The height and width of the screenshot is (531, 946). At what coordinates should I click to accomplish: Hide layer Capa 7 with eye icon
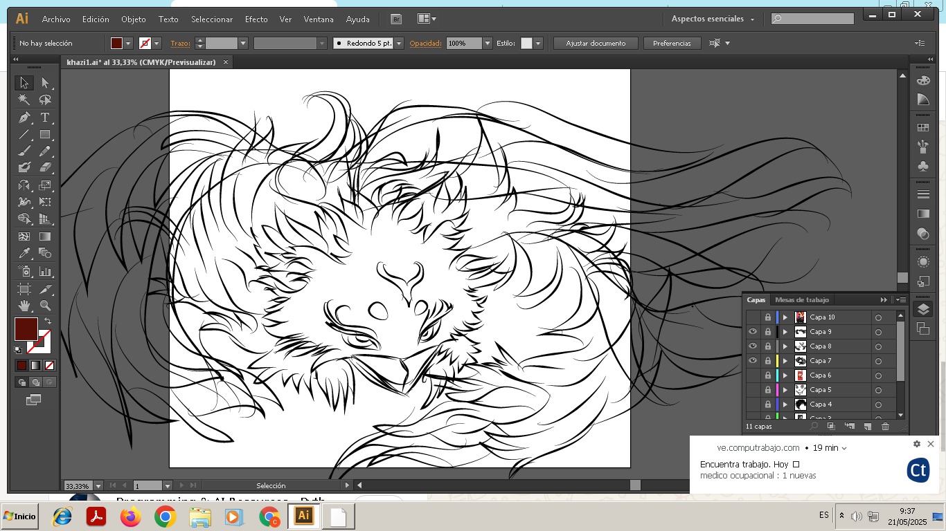point(753,361)
